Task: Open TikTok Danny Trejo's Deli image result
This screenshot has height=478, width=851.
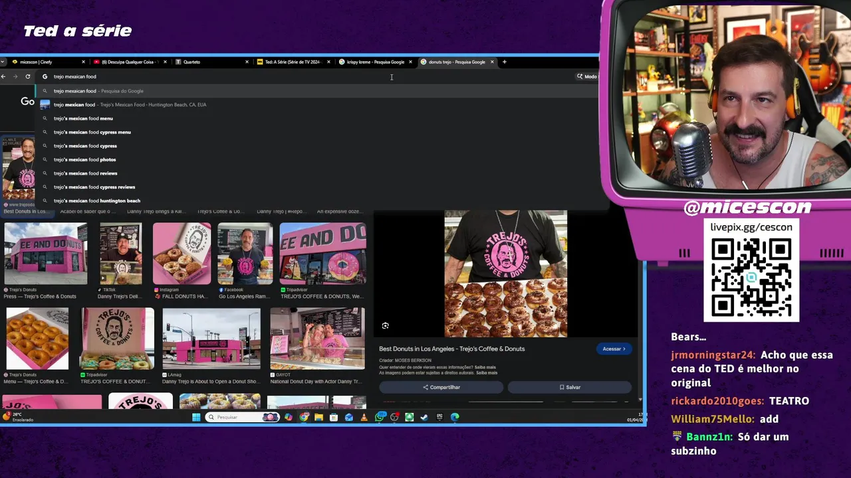Action: [120, 254]
